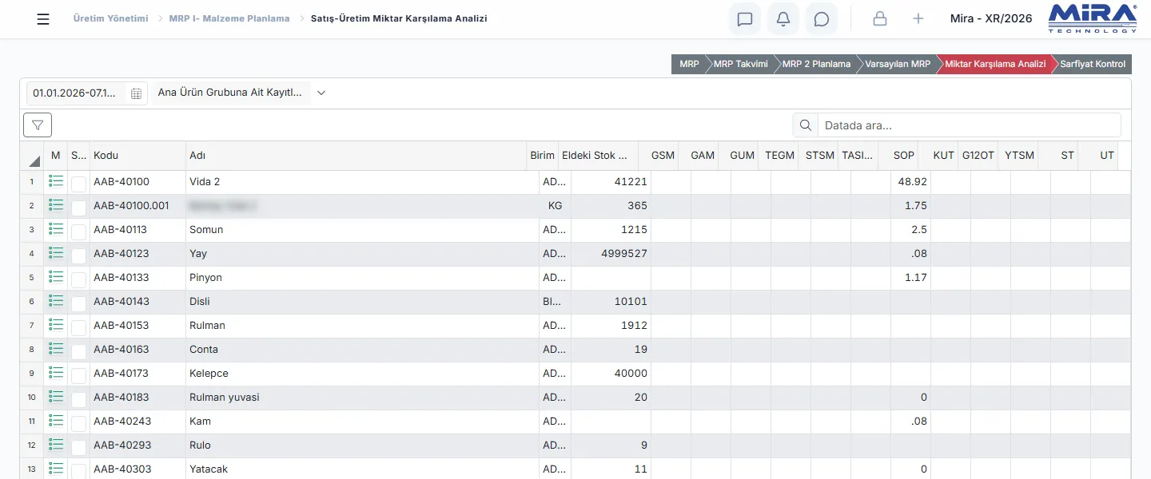Open the hamburger main menu

43,19
